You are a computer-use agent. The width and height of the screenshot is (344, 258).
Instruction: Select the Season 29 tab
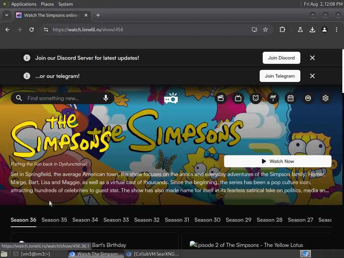pos(239,220)
